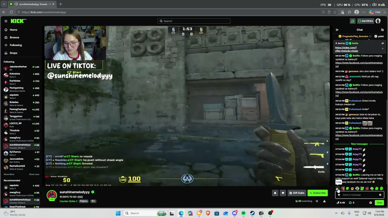This screenshot has height=218, width=388.
Task: Share the stream using the share icon
Action: 317,201
